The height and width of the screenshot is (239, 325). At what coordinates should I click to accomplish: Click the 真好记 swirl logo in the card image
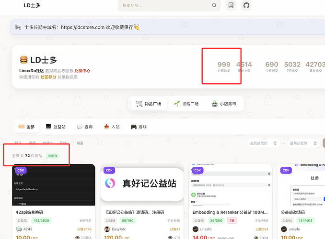tap(110, 183)
